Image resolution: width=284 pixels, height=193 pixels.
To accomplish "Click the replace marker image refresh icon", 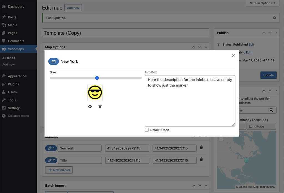I will pyautogui.click(x=90, y=106).
